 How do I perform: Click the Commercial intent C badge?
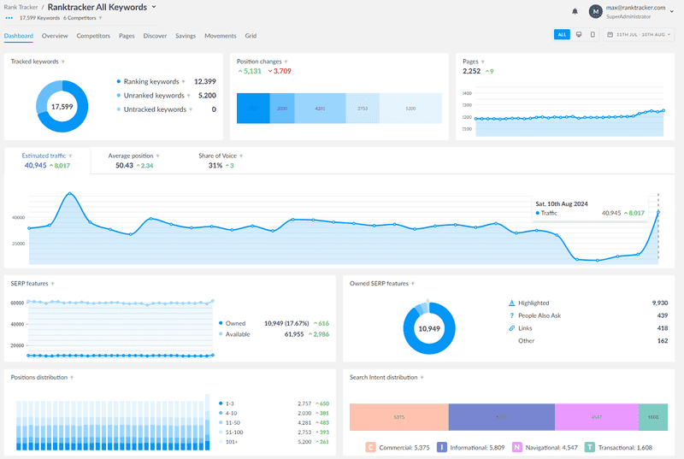click(x=370, y=447)
